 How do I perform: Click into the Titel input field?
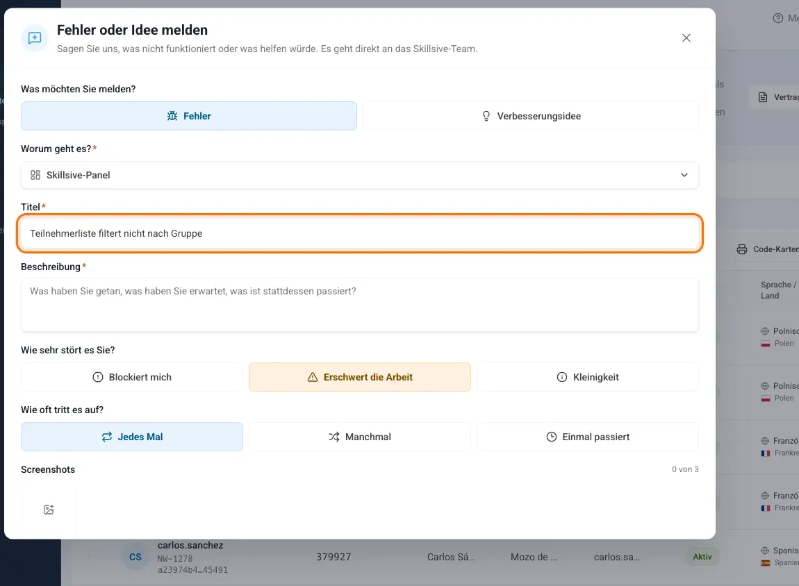[x=360, y=234]
